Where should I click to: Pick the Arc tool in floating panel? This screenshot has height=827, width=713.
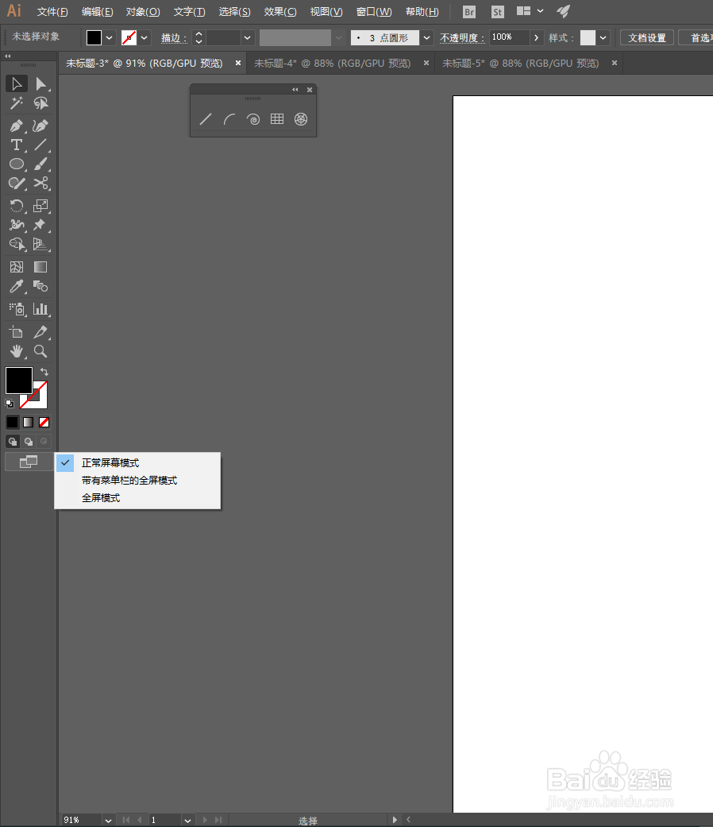[229, 119]
